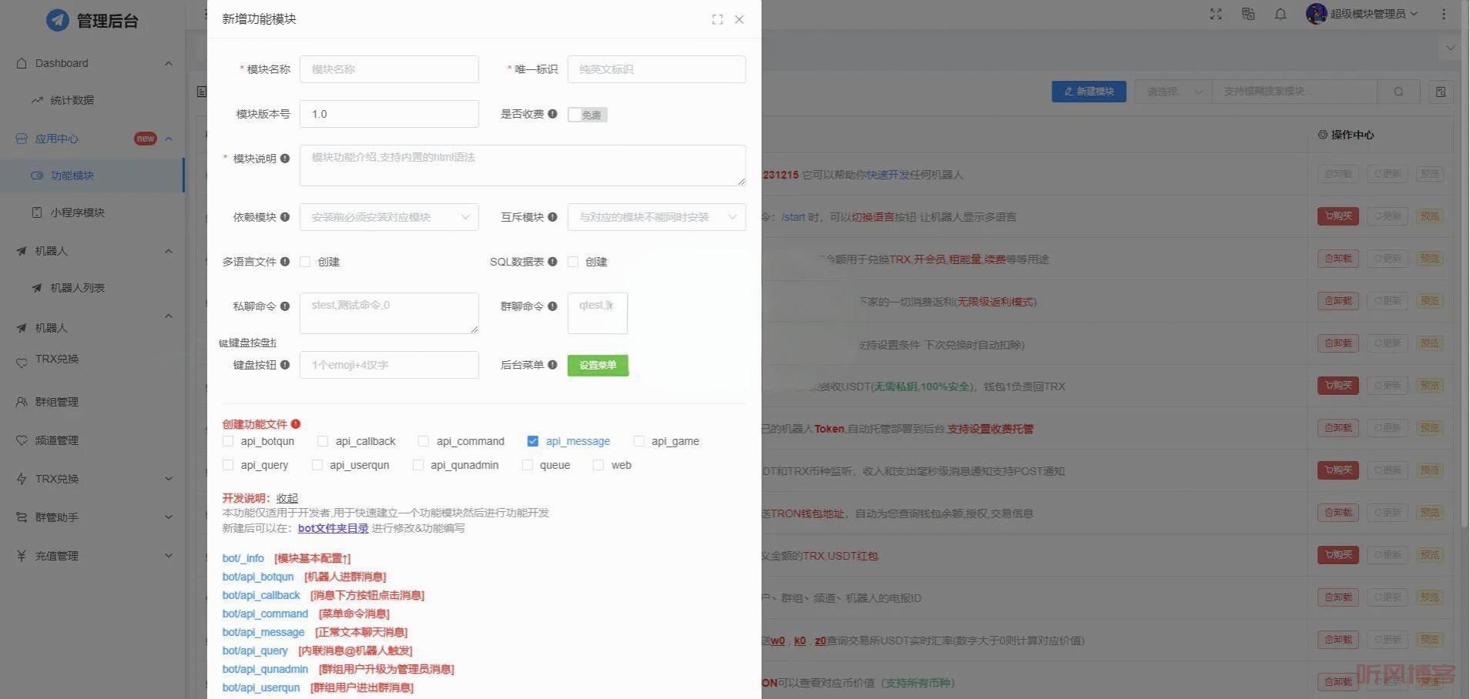Check the api_game checkbox
The image size is (1470, 699).
point(639,441)
